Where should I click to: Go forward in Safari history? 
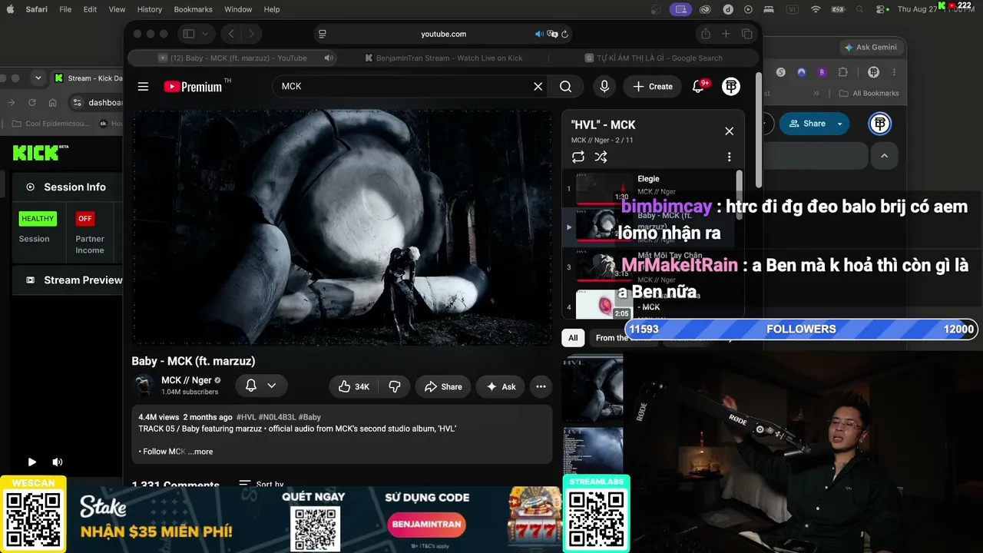[x=250, y=34]
